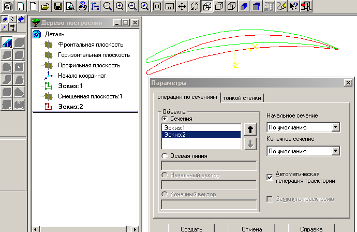The height and width of the screenshot is (232, 357).
Task: Select Смещенная плоскость:1 in tree
Action: coord(90,96)
